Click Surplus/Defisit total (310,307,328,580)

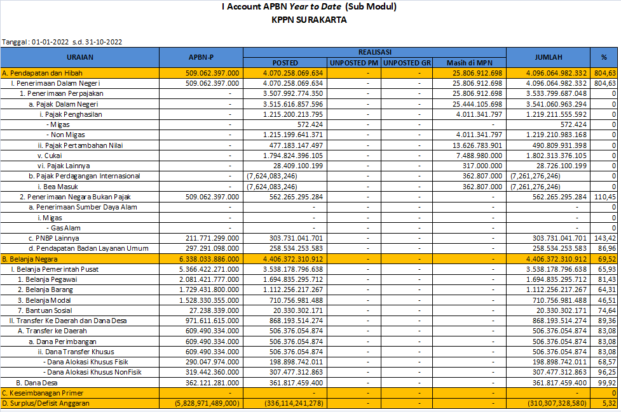(x=557, y=404)
